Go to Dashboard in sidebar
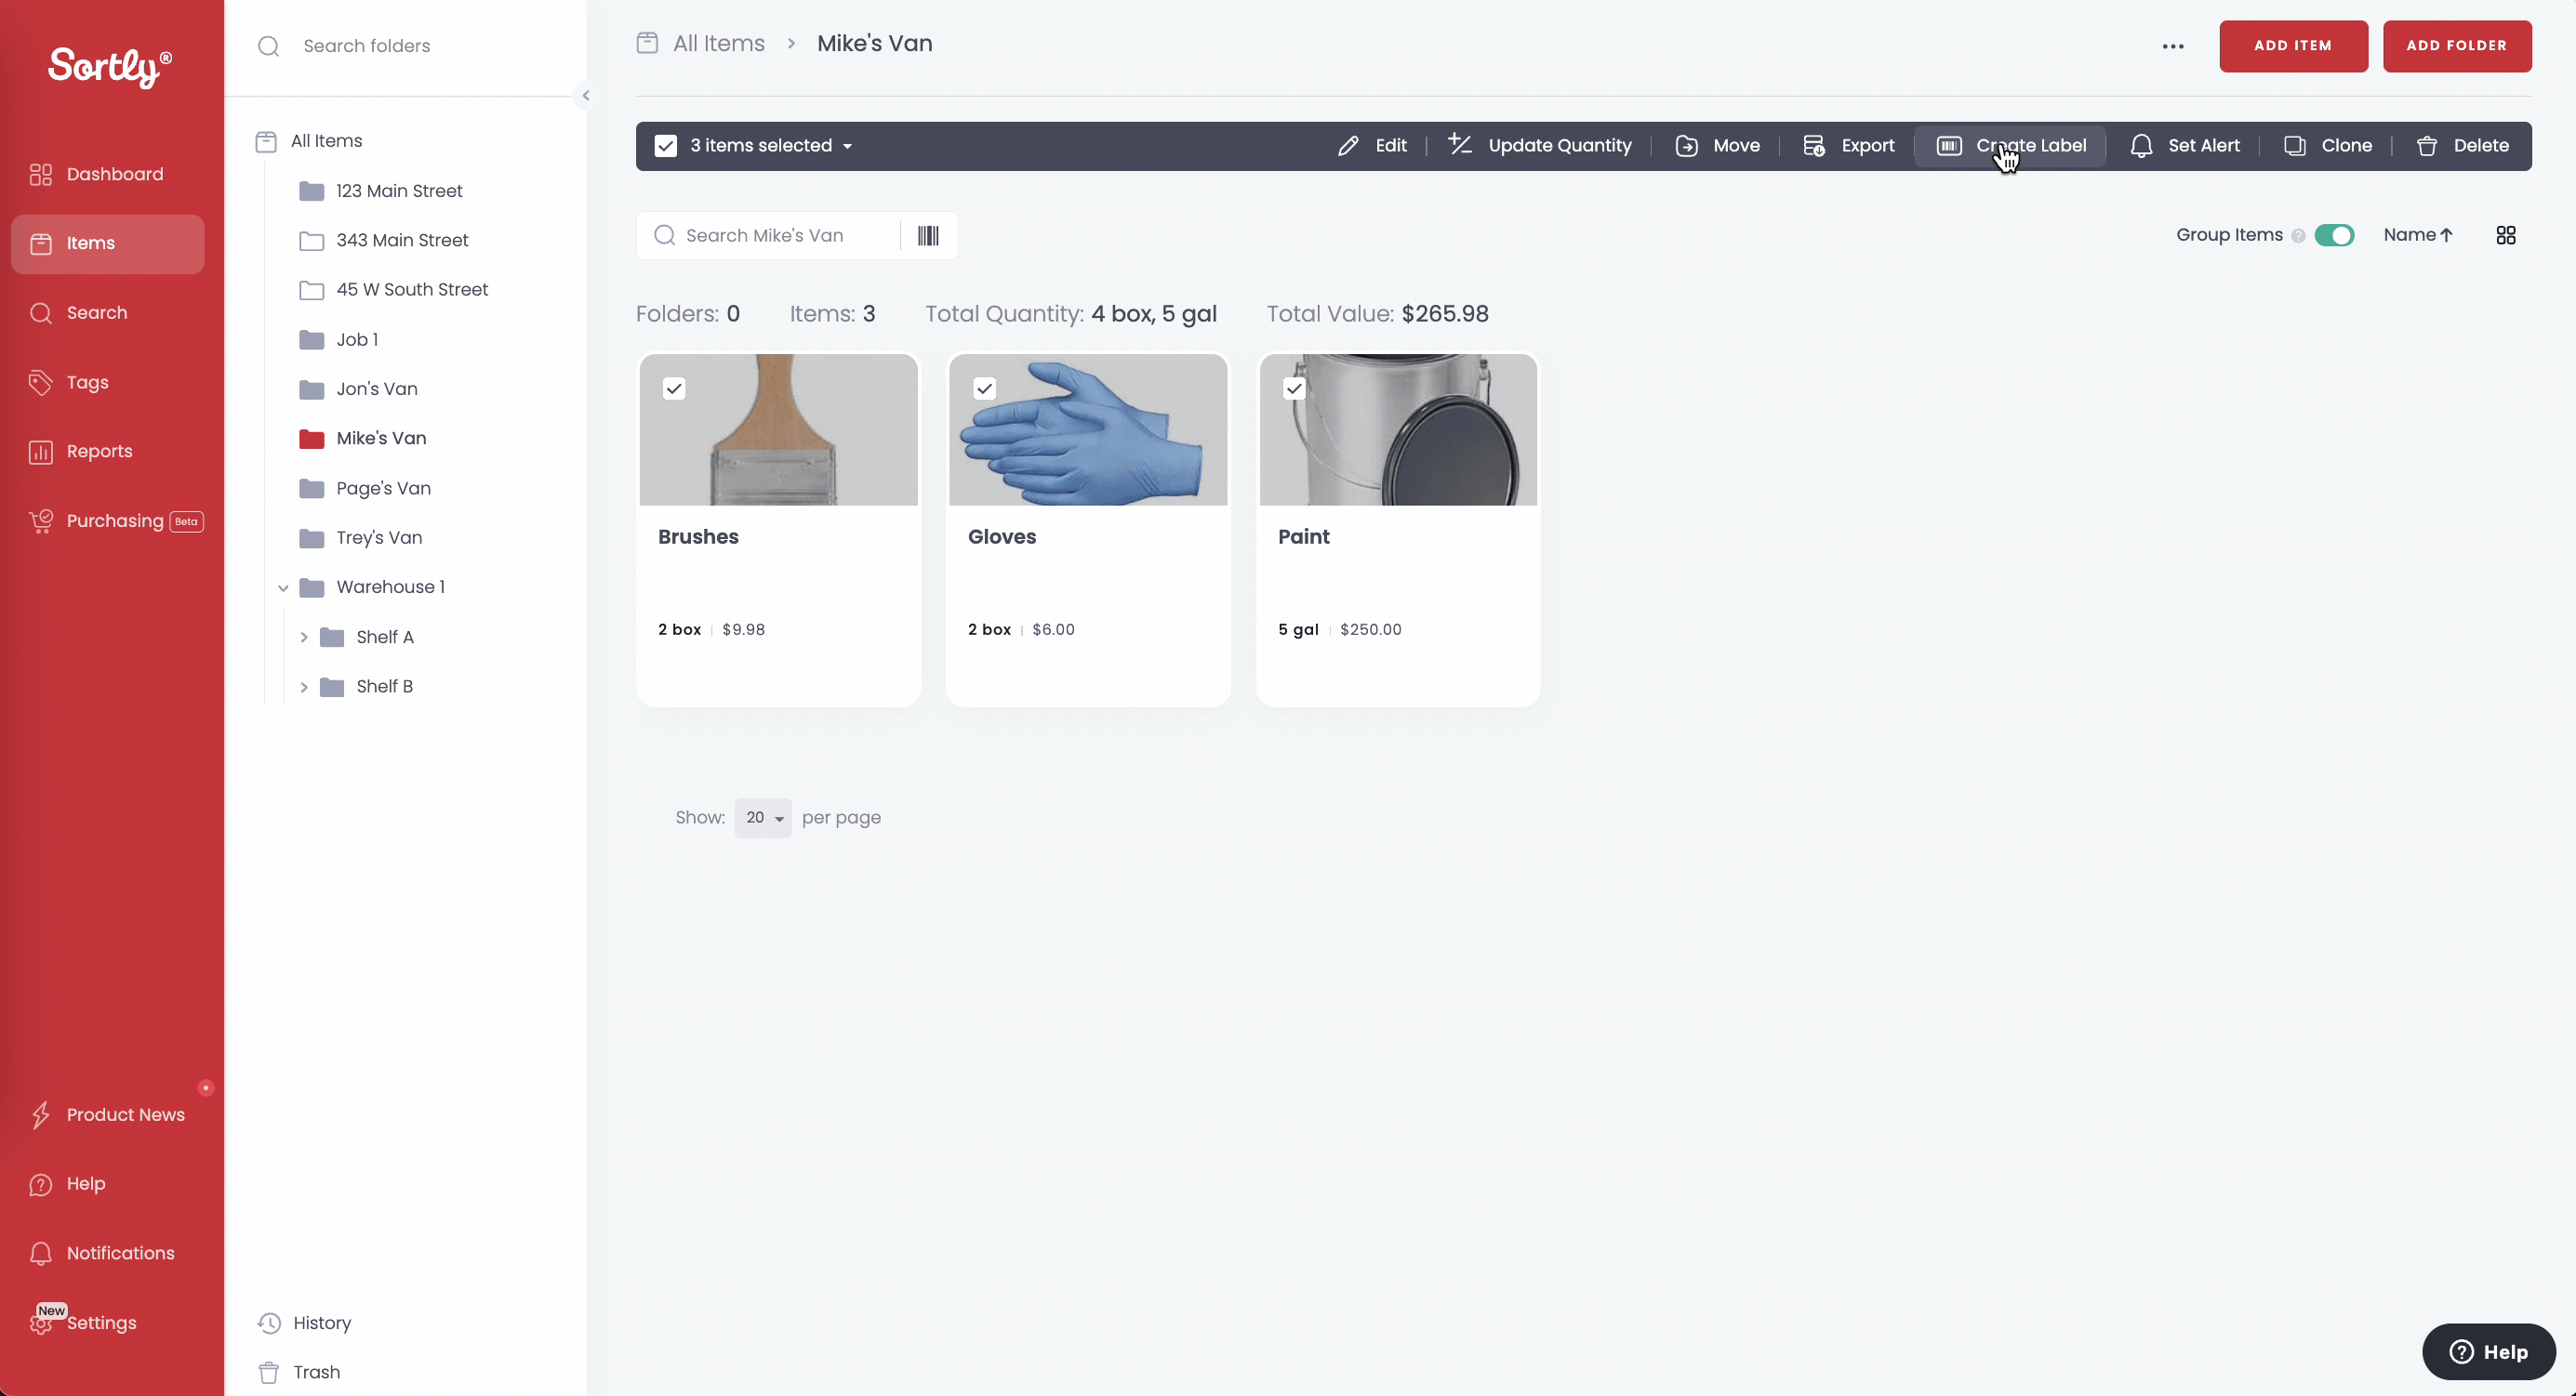 point(114,174)
